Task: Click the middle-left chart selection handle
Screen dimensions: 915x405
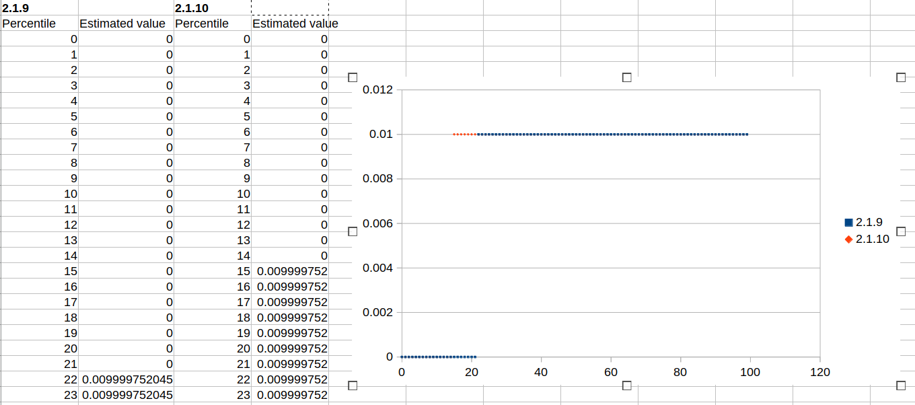Action: tap(352, 231)
